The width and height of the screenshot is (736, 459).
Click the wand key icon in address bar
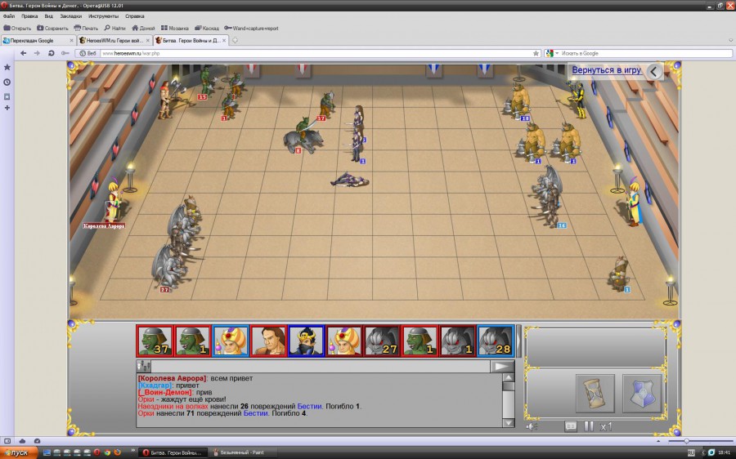coord(65,53)
